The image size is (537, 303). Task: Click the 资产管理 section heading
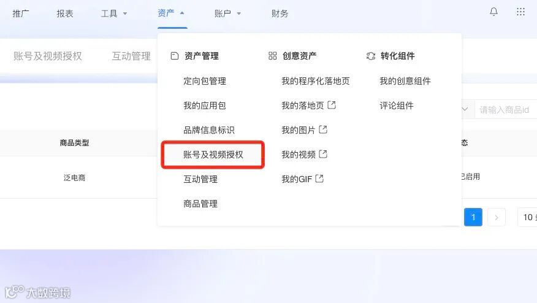[x=201, y=56]
